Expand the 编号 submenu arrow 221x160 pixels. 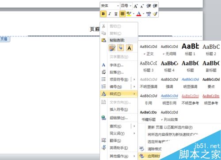click(134, 87)
